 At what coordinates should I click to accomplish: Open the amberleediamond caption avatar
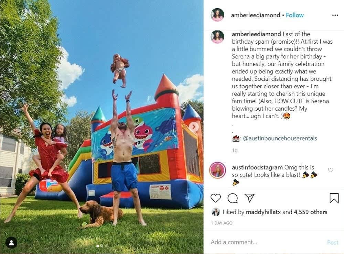[217, 37]
